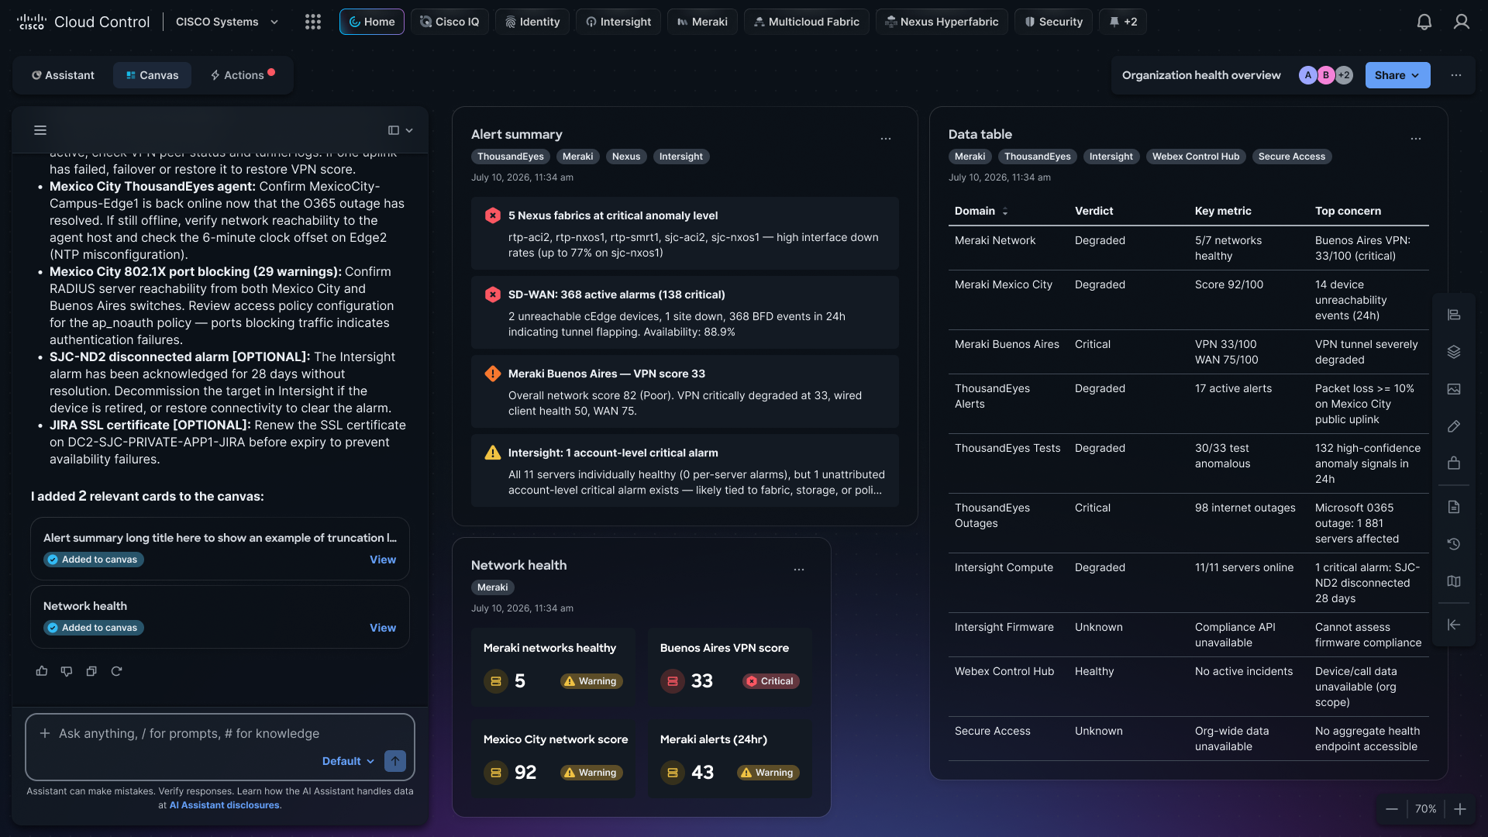This screenshot has height=837, width=1488.
Task: View the Network health card on canvas
Action: pos(383,628)
